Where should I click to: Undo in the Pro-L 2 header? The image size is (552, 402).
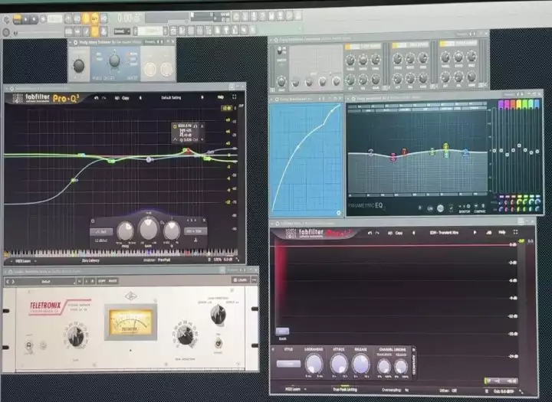pos(370,233)
